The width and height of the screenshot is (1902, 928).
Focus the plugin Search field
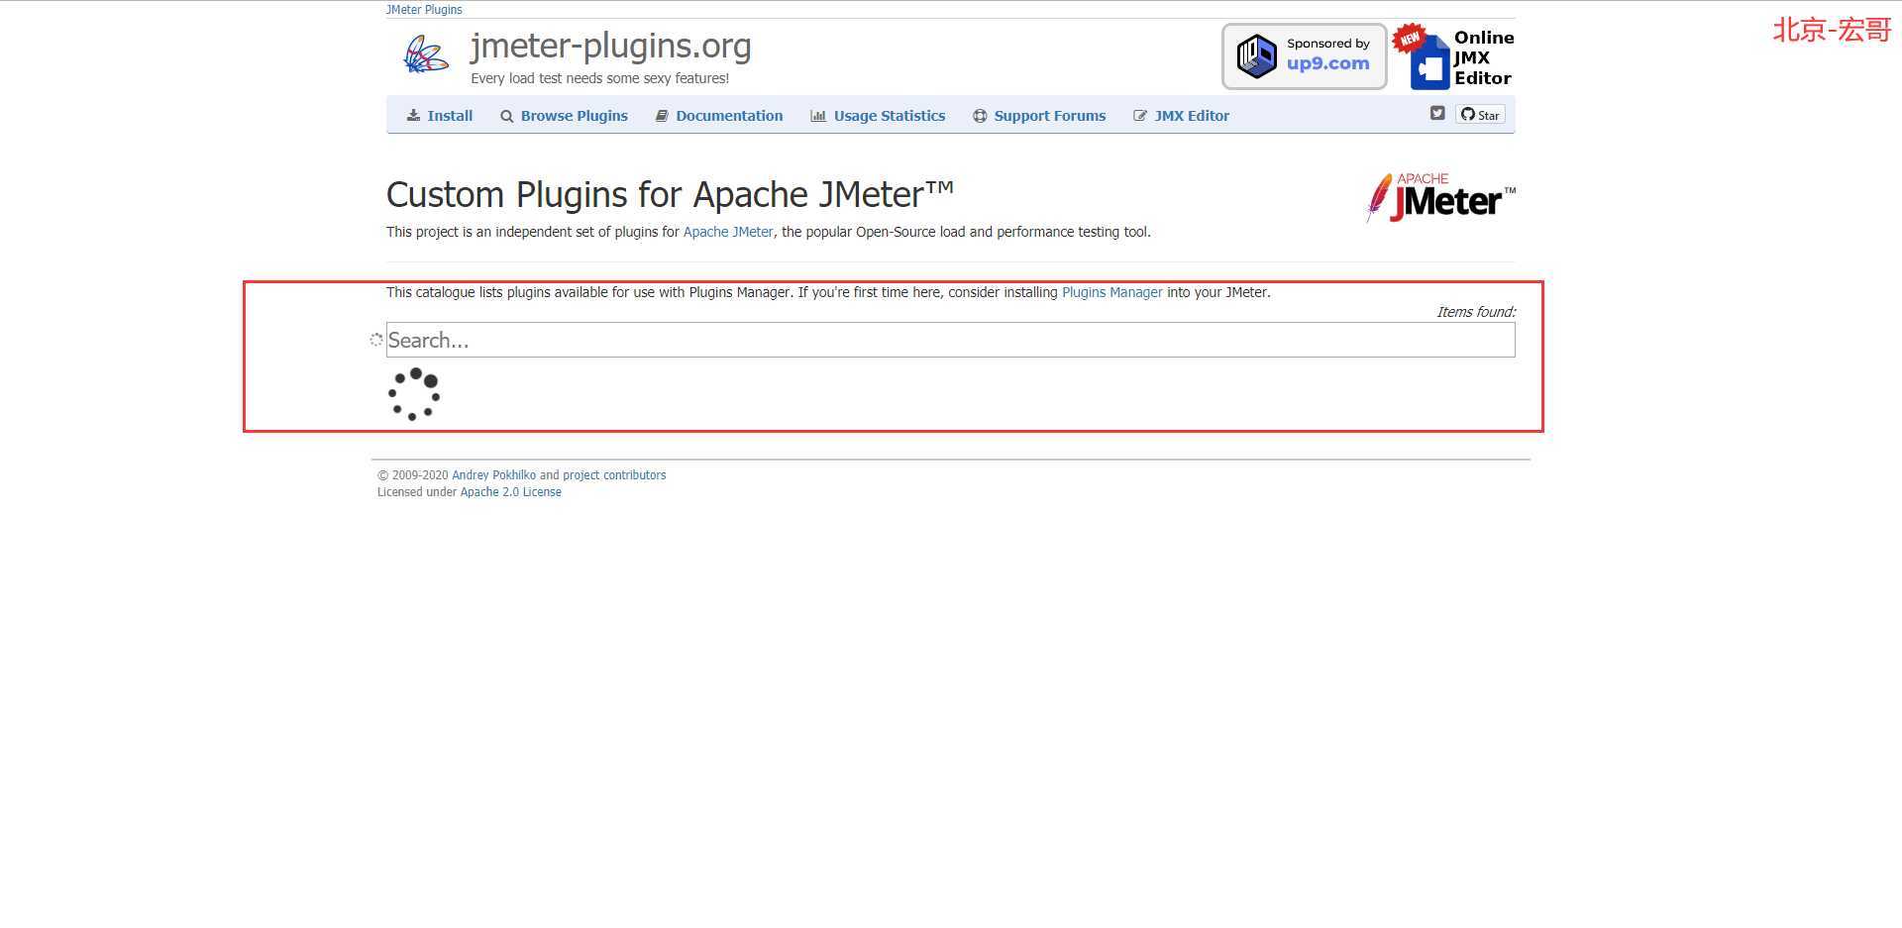950,340
